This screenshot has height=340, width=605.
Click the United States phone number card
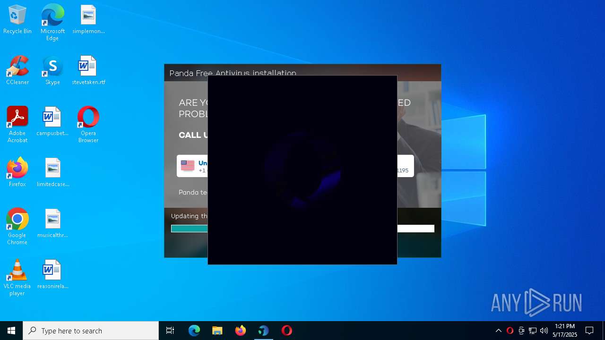(192, 166)
